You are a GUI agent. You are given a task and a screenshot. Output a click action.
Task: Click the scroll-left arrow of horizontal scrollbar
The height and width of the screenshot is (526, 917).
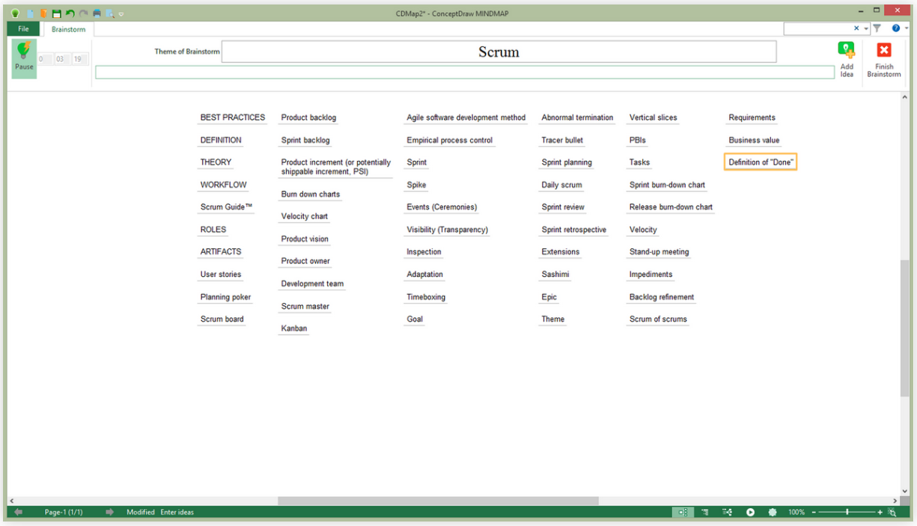tap(11, 501)
